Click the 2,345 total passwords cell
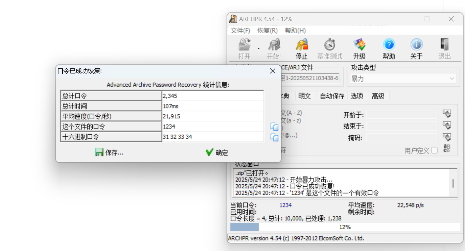 pos(213,96)
